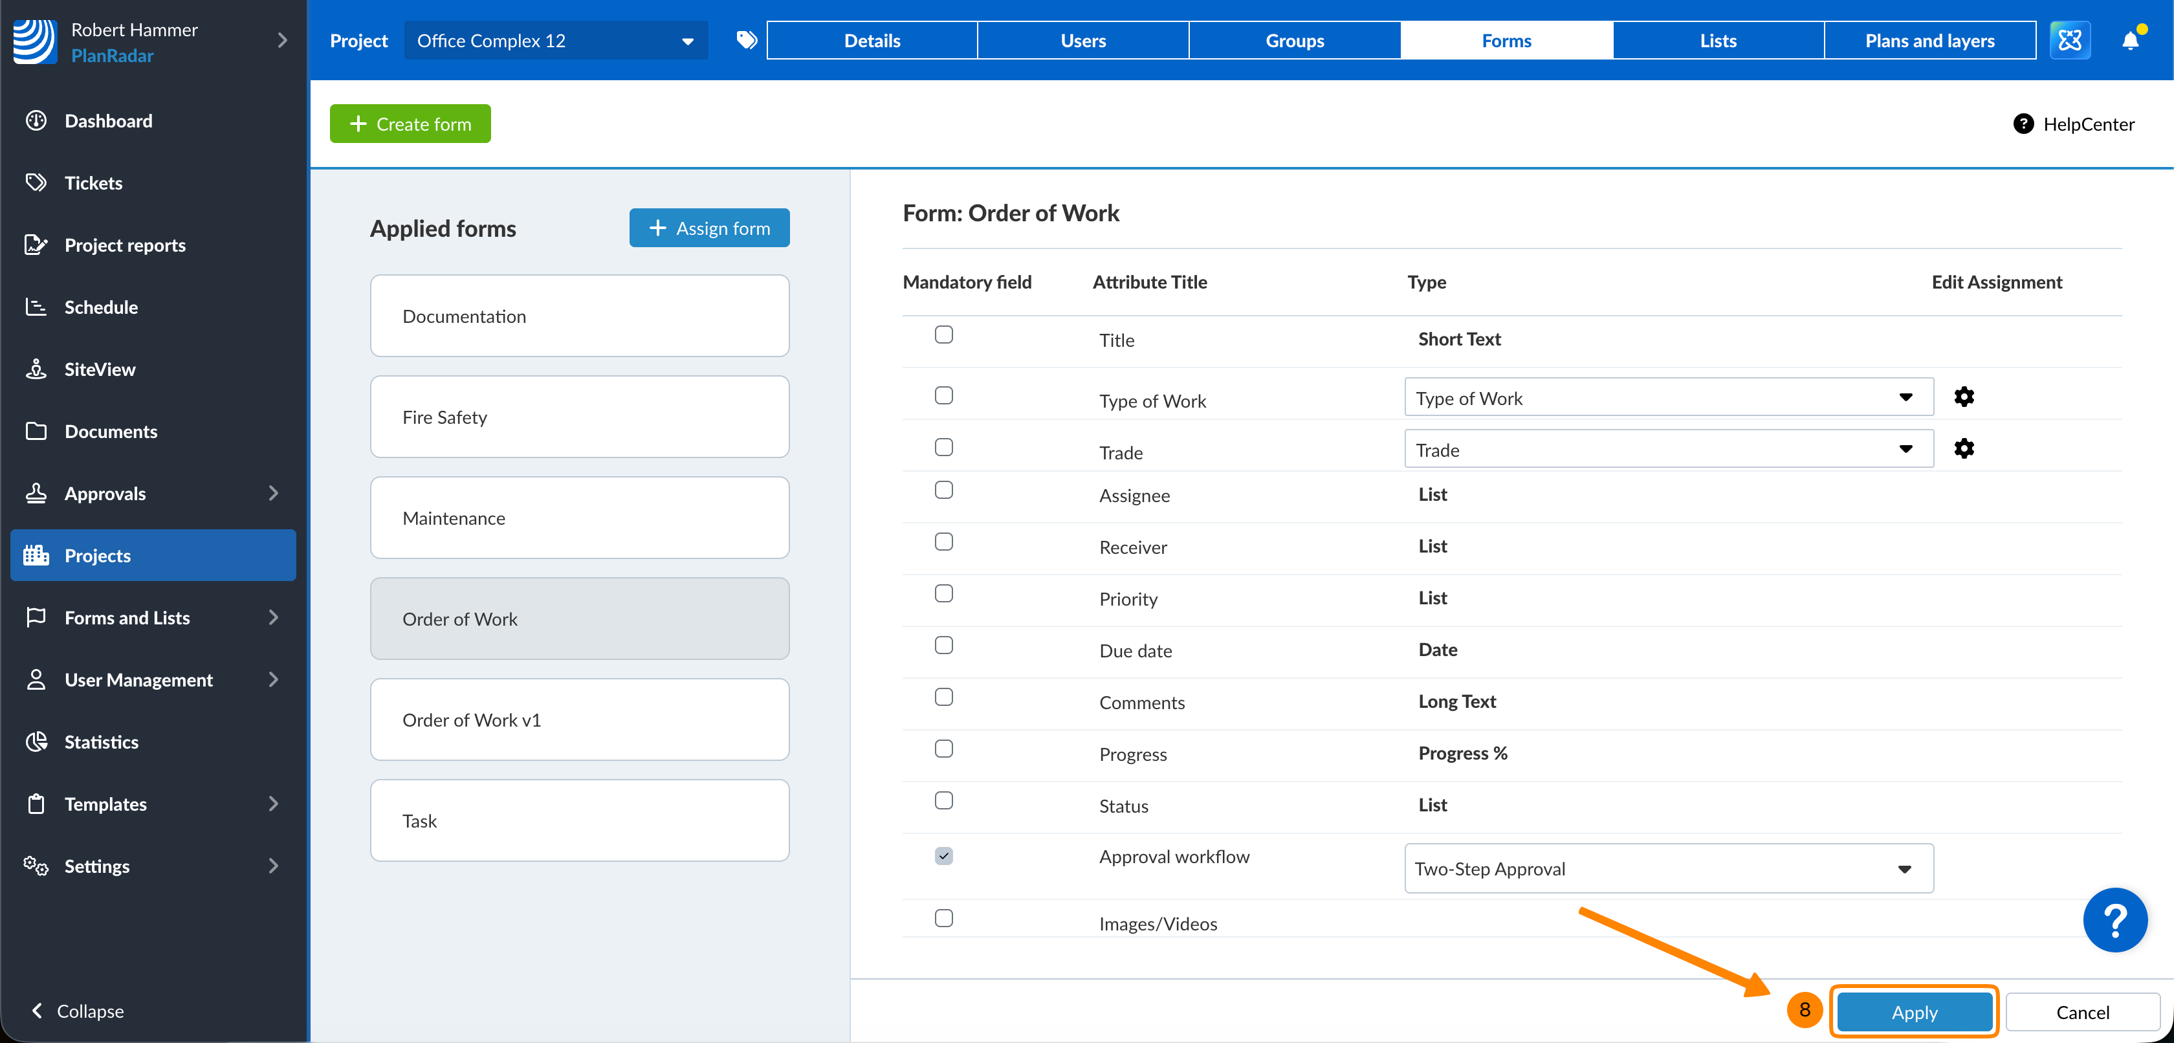Go to SiteView in the sidebar
The height and width of the screenshot is (1043, 2174).
(x=100, y=369)
